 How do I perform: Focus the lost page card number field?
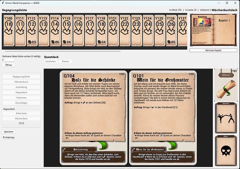click(x=9, y=60)
